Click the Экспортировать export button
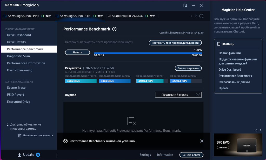This screenshot has width=266, height=160. click(188, 68)
